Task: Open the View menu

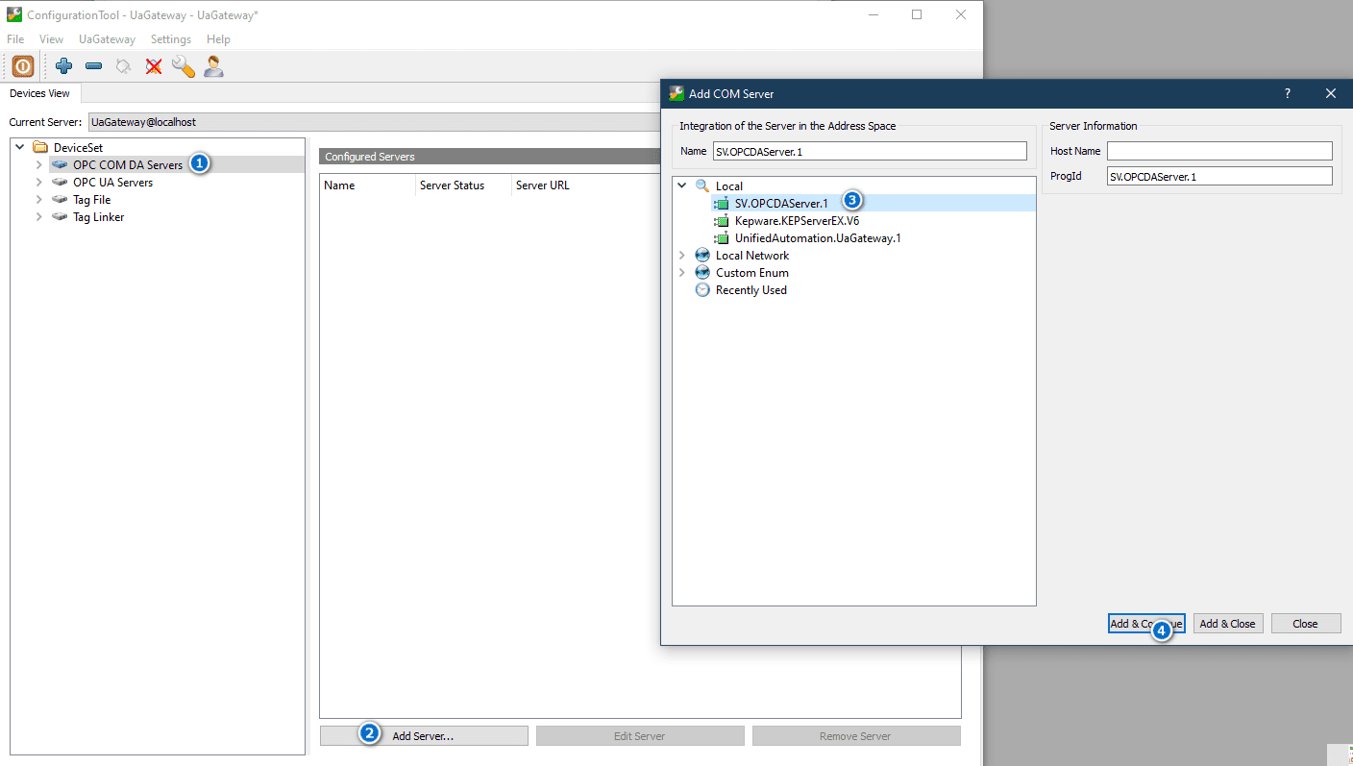Action: click(x=51, y=39)
